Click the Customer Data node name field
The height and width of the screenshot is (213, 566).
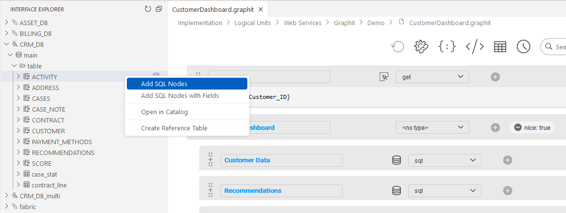(x=281, y=160)
